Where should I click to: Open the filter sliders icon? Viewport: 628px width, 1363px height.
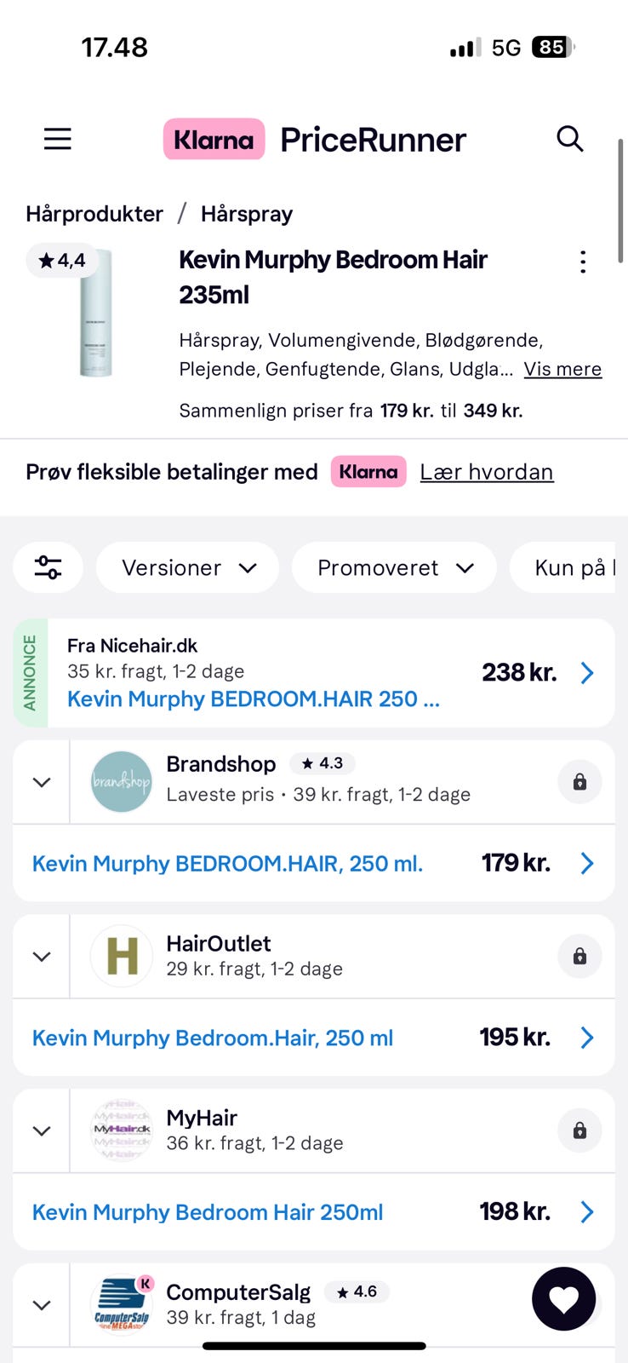tap(48, 567)
